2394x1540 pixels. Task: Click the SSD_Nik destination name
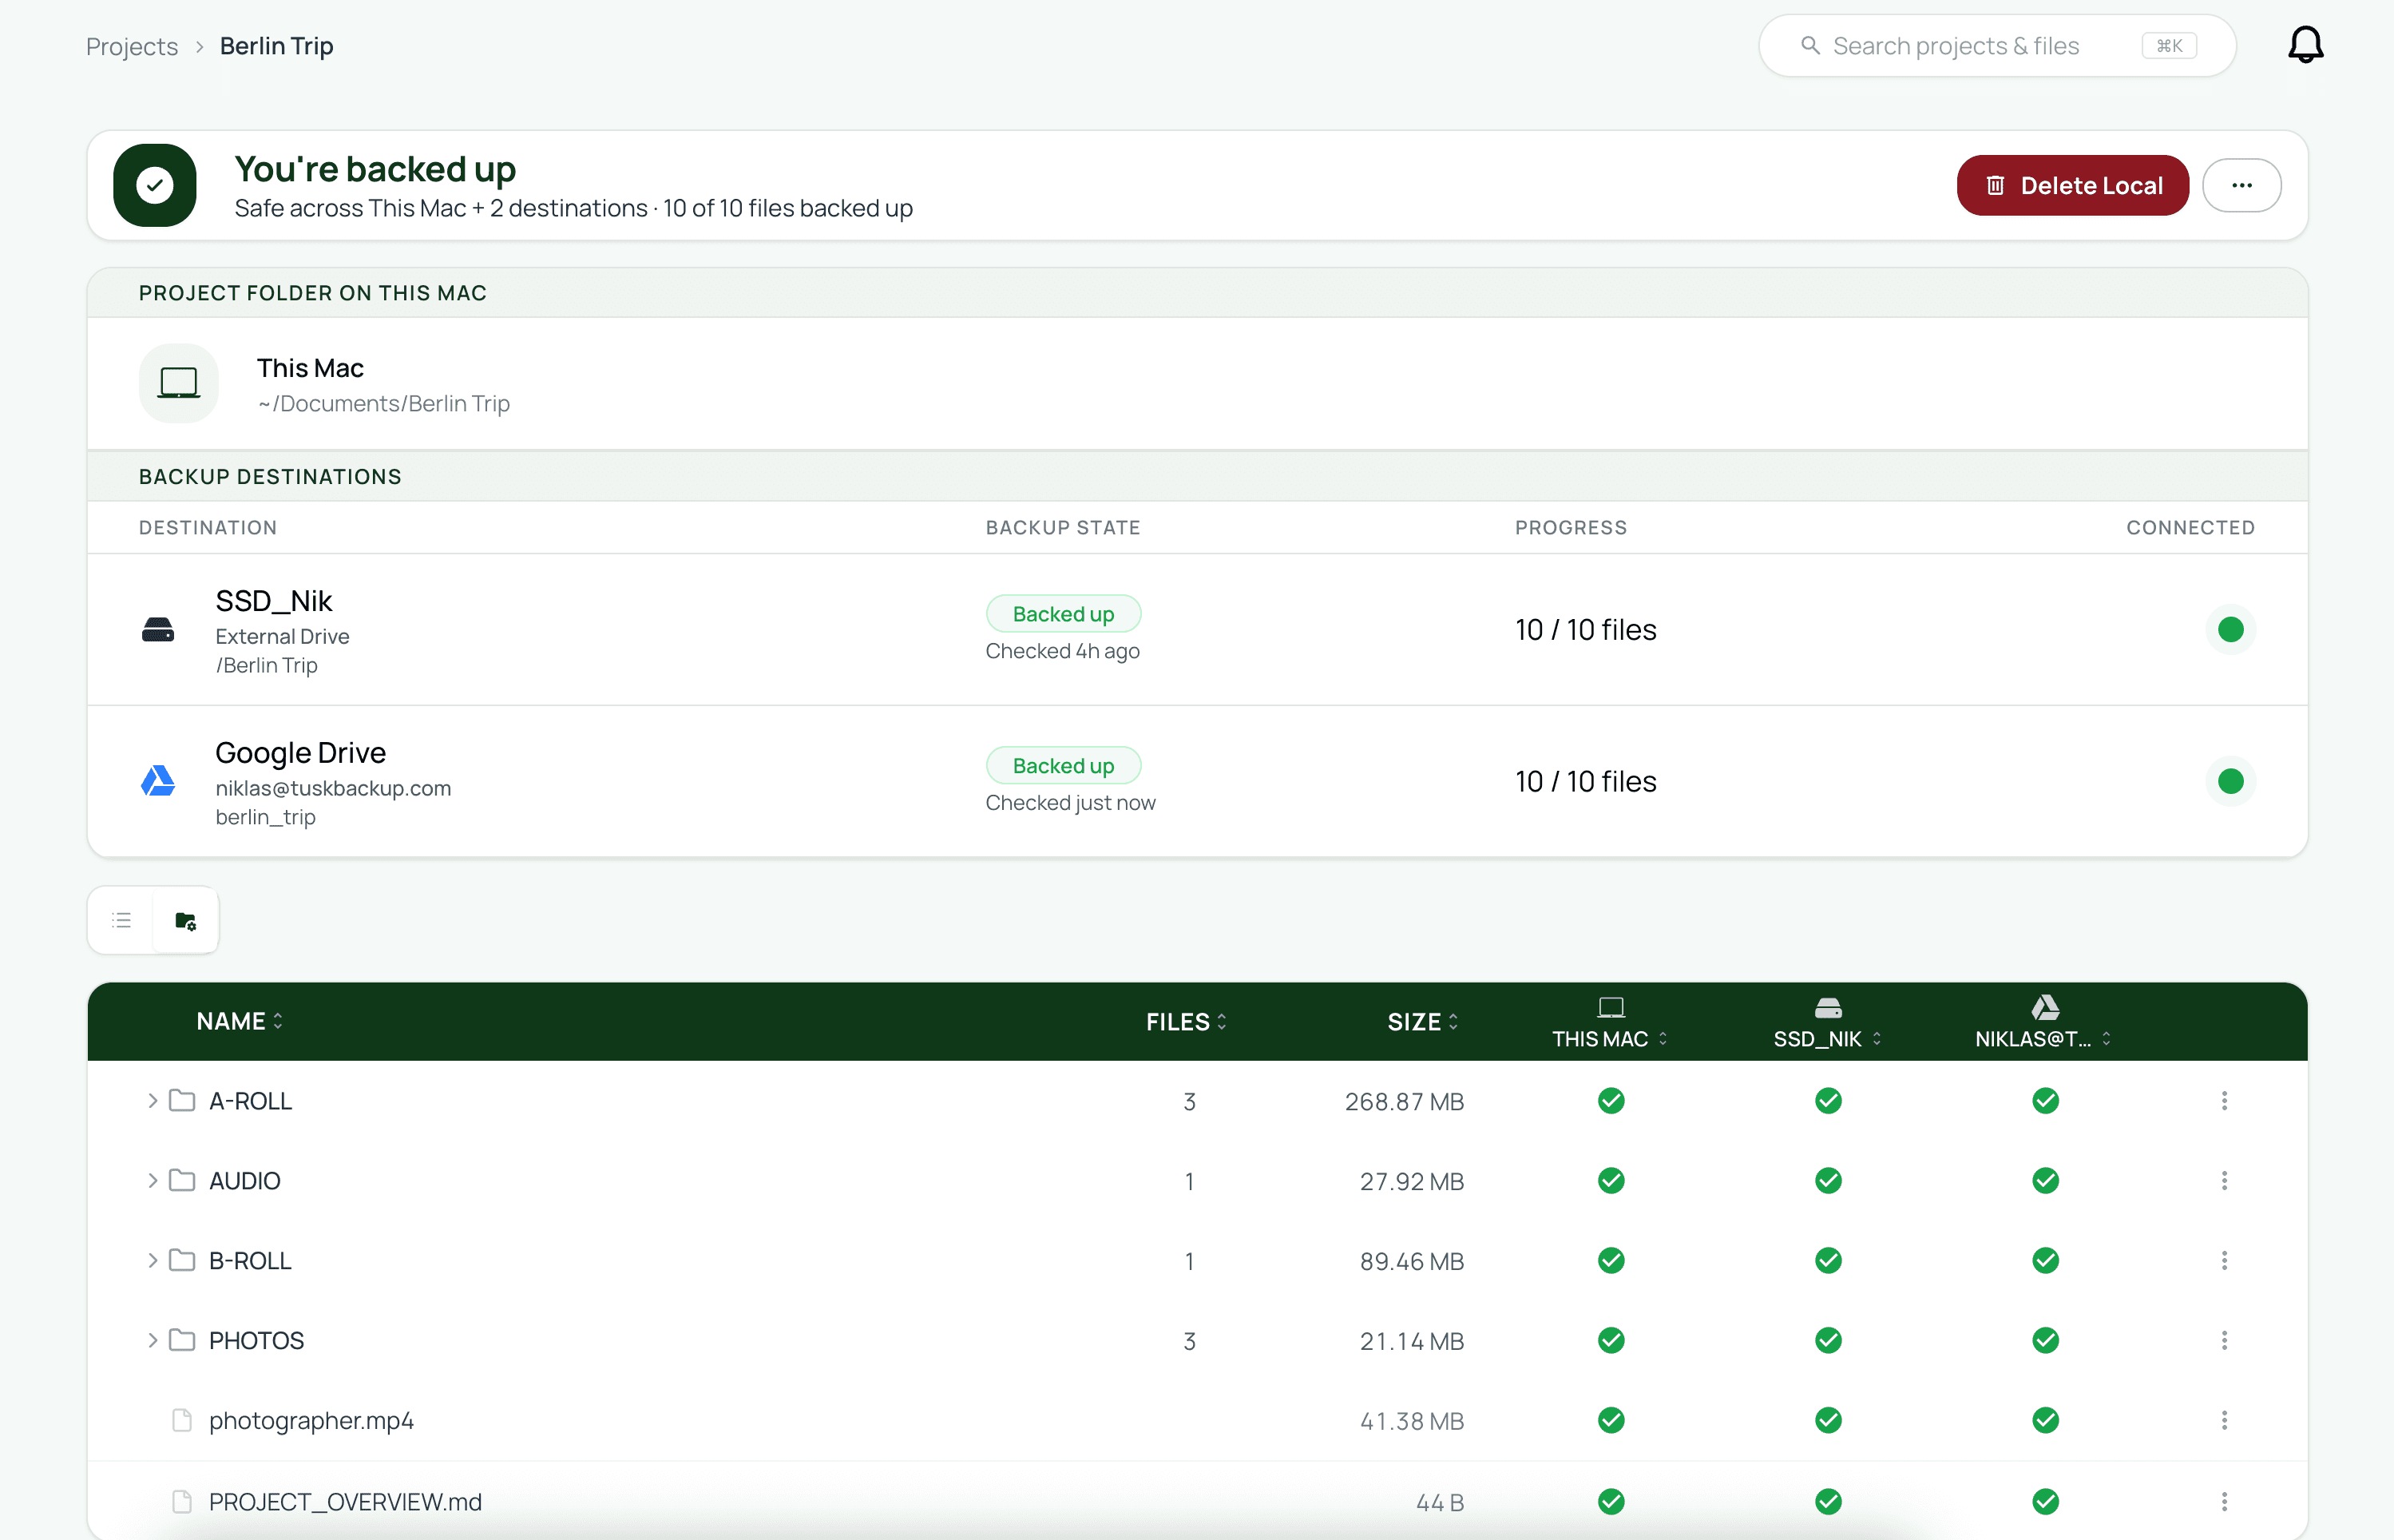pyautogui.click(x=274, y=601)
